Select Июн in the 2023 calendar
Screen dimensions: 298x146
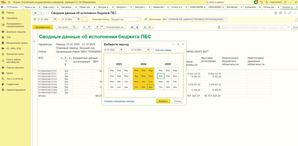[x=126, y=76]
